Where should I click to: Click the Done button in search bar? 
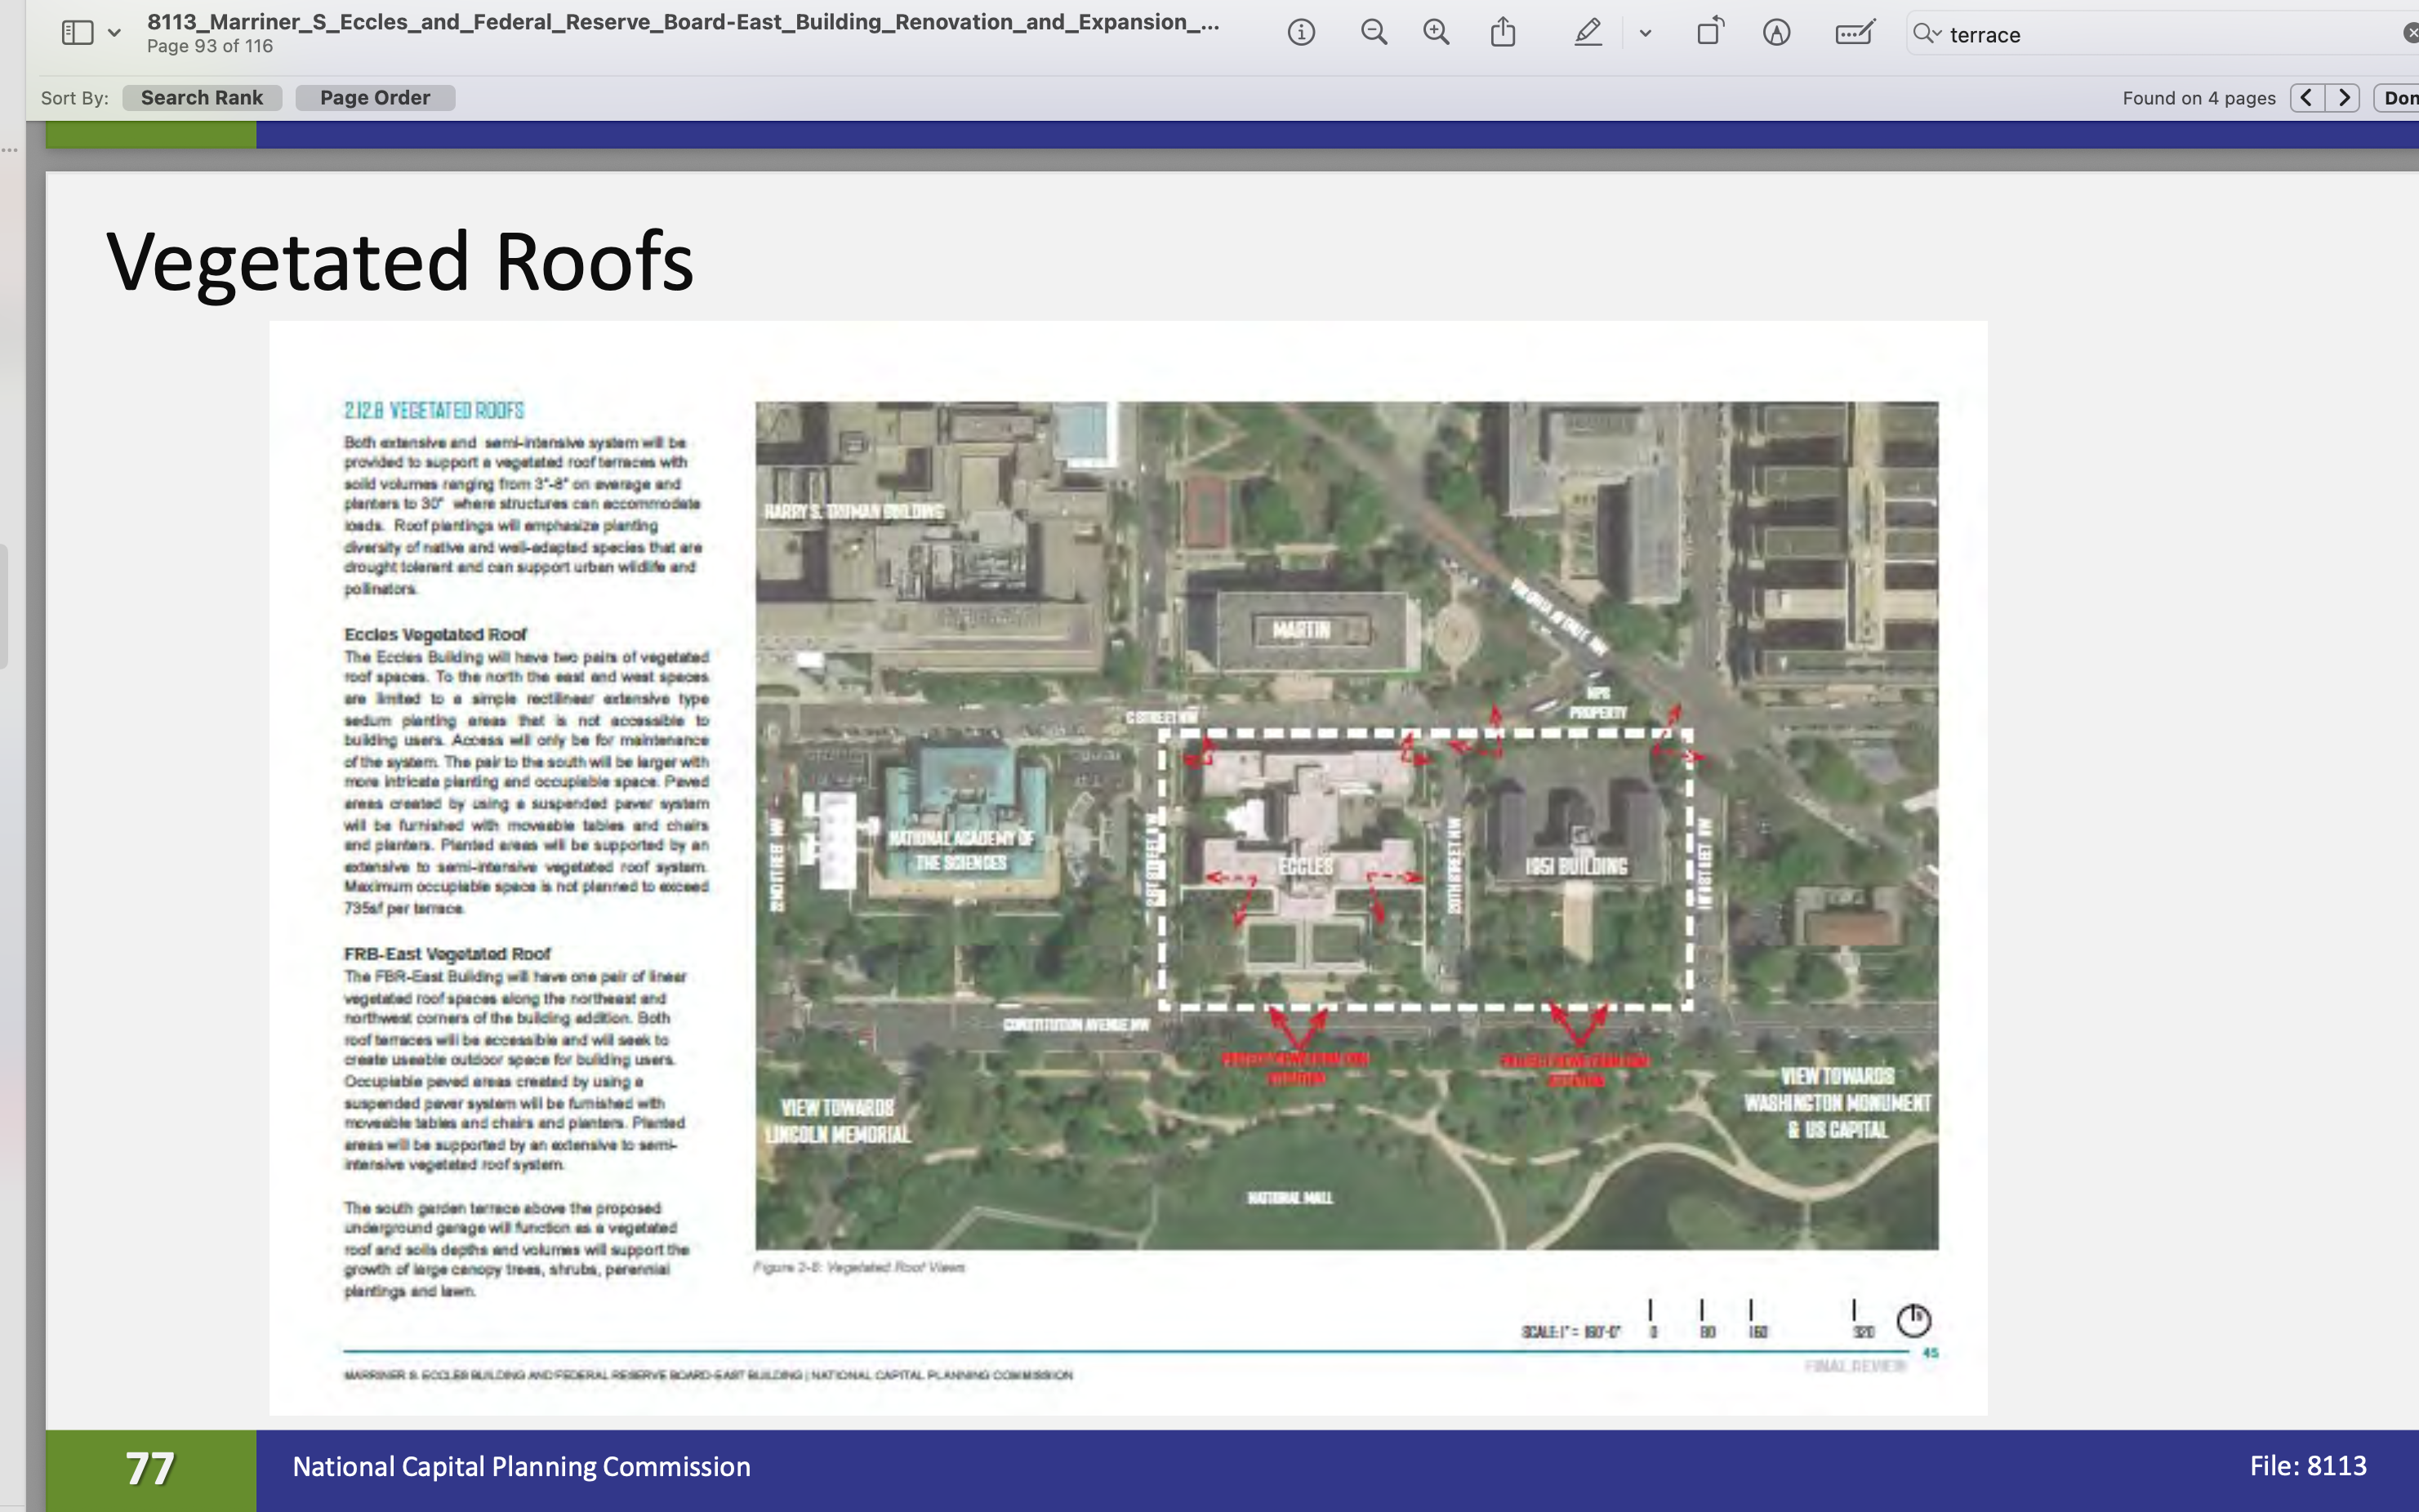click(x=2398, y=98)
